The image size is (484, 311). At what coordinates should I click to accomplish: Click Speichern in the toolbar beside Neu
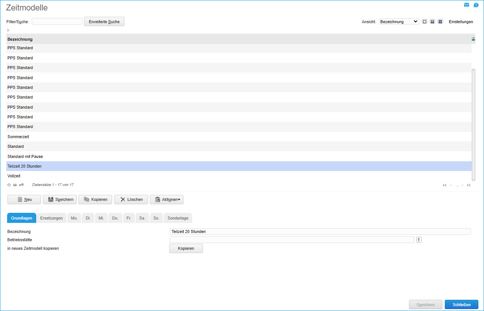coord(60,200)
